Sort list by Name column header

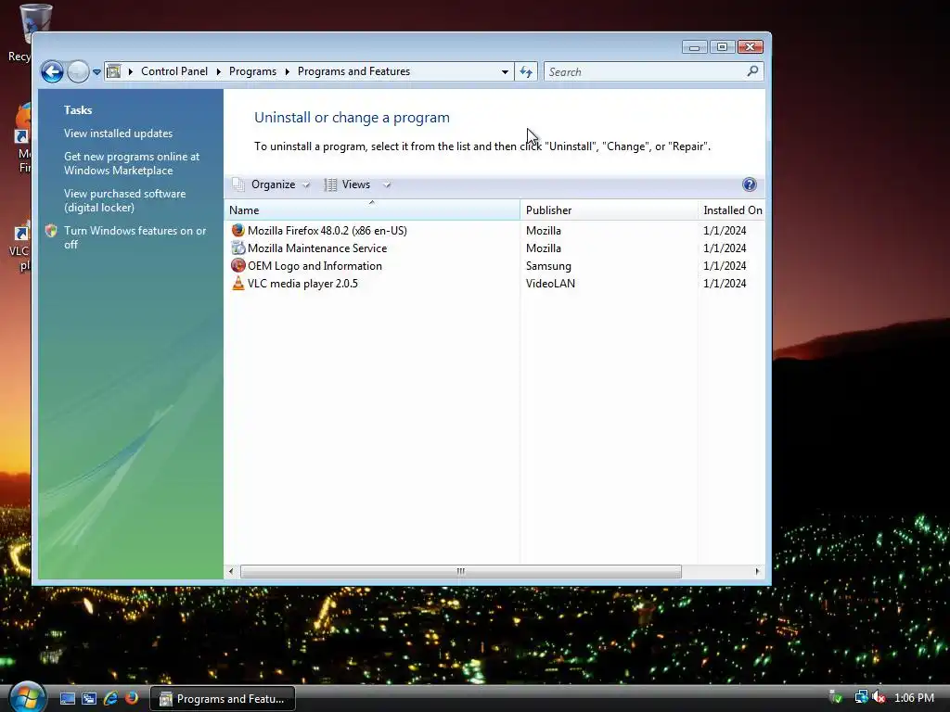[x=372, y=210]
